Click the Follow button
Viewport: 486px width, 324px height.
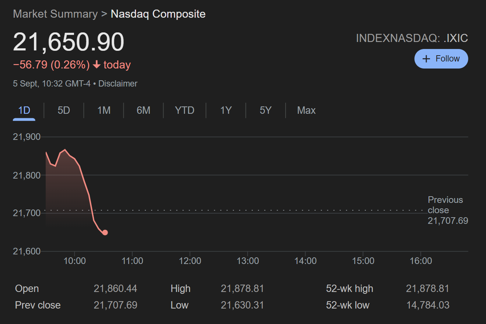[441, 59]
